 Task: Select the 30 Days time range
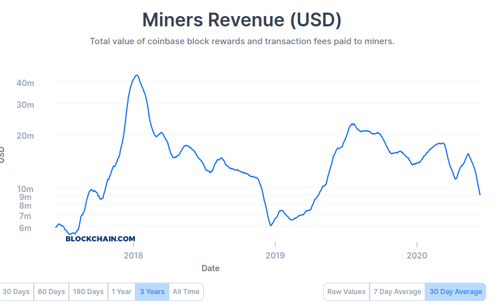pos(16,292)
